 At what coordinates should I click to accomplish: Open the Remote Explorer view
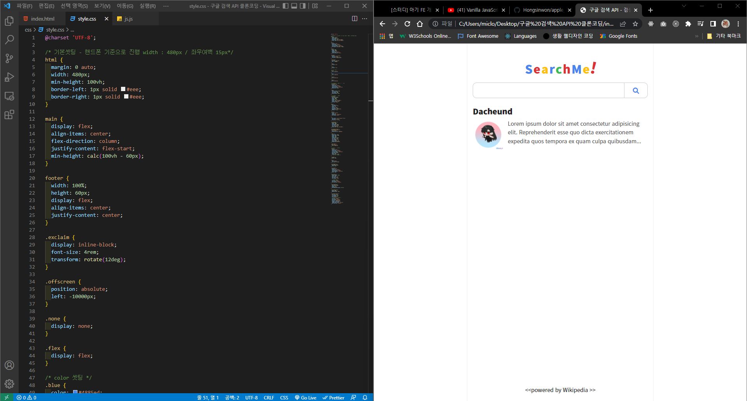tap(9, 96)
